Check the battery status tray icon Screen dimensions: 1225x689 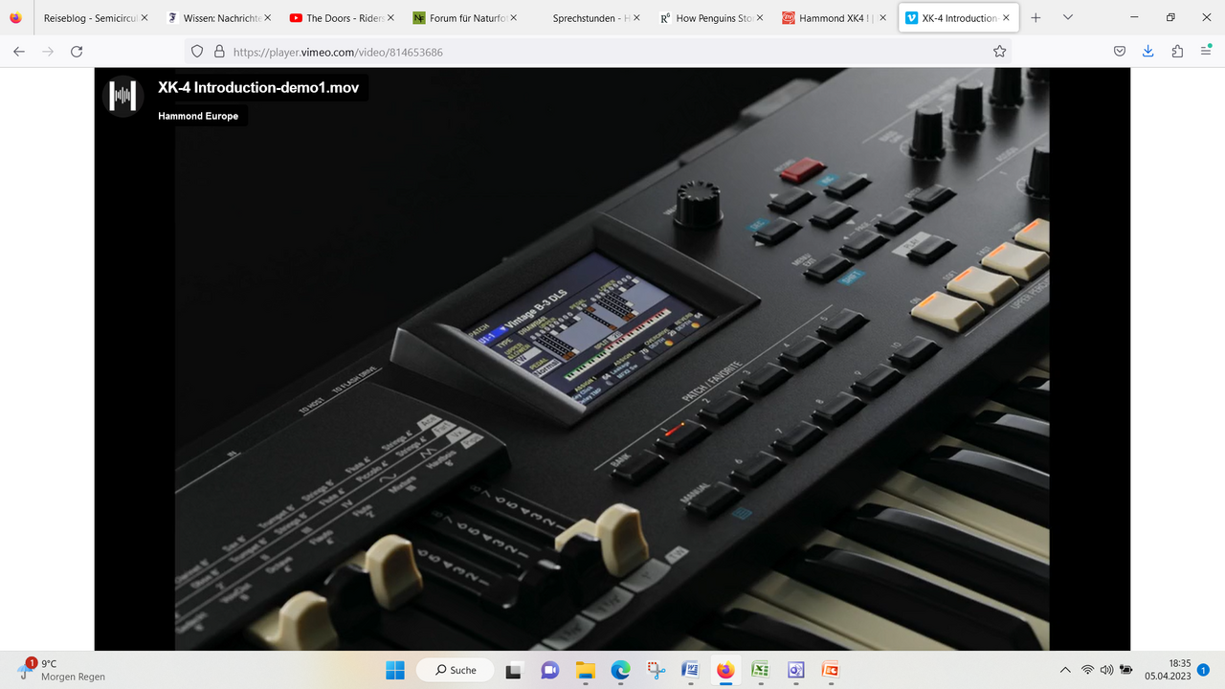(x=1126, y=670)
